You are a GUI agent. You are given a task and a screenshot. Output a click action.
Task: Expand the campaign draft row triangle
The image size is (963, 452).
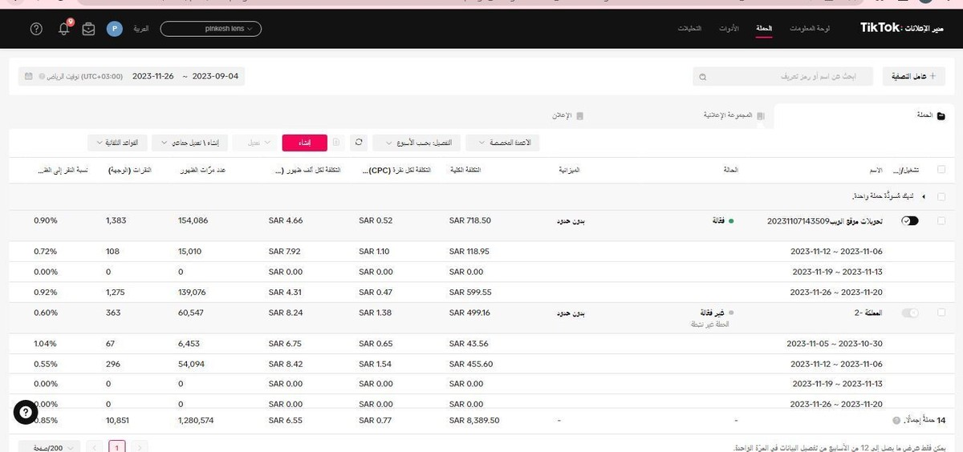[923, 196]
